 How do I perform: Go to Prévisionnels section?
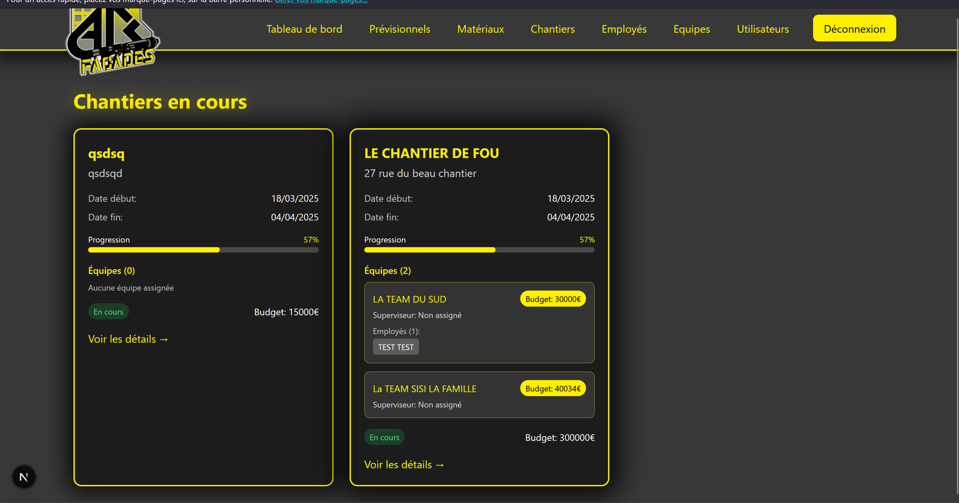pyautogui.click(x=399, y=29)
